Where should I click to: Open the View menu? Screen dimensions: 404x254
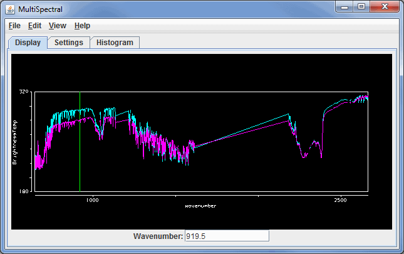(58, 26)
